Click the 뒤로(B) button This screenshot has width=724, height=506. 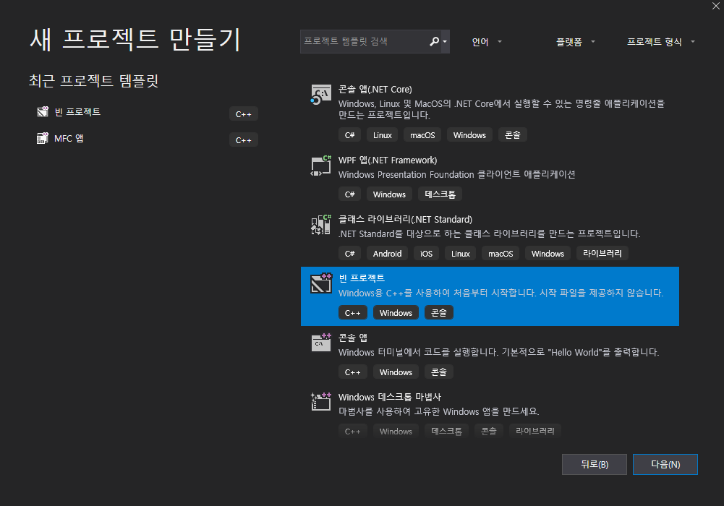595,465
